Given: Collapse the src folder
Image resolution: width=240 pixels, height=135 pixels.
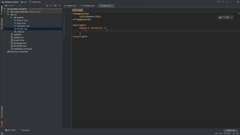Looking at the screenshot, I should [x=8, y=15].
